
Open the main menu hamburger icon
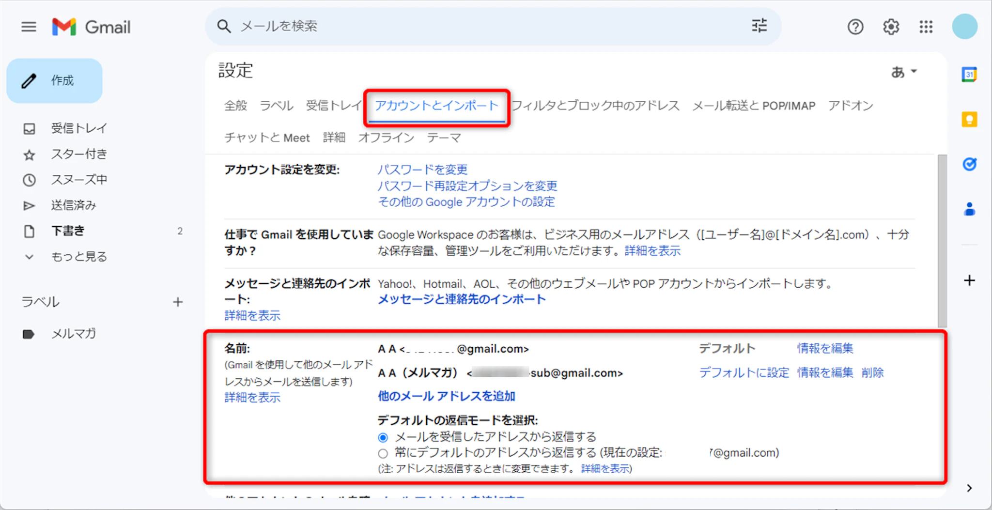29,27
